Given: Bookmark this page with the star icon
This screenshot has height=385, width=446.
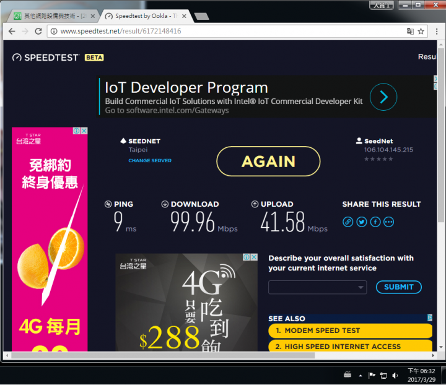Looking at the screenshot, I should click(421, 31).
